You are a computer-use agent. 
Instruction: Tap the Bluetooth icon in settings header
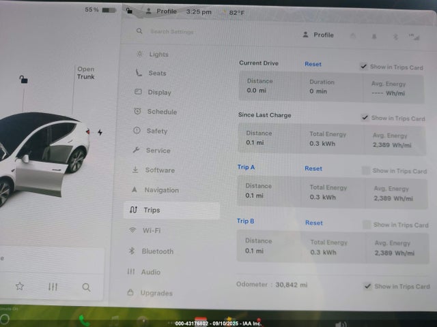pos(395,37)
